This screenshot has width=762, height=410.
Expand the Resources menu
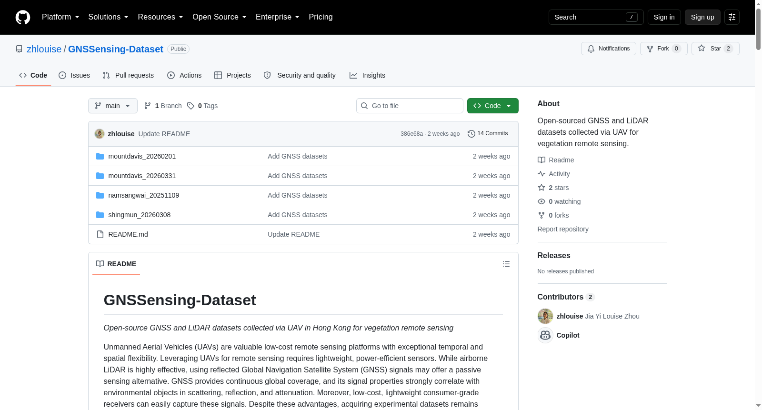click(x=160, y=17)
